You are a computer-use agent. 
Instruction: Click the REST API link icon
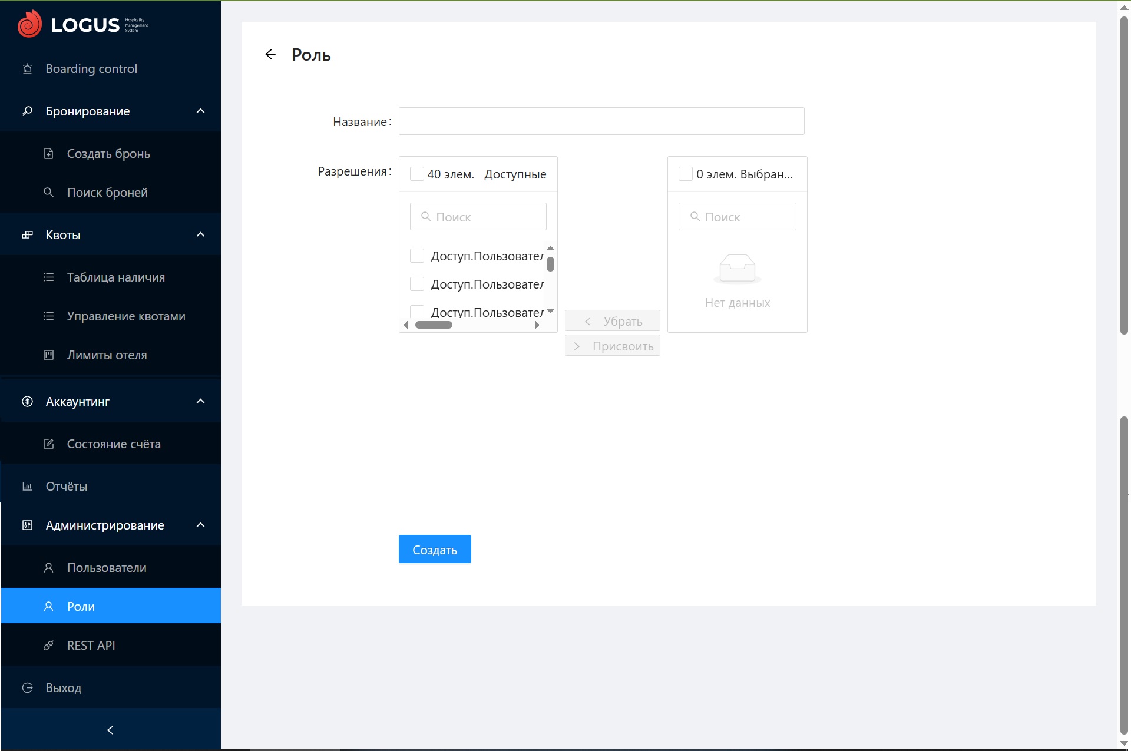pos(49,646)
